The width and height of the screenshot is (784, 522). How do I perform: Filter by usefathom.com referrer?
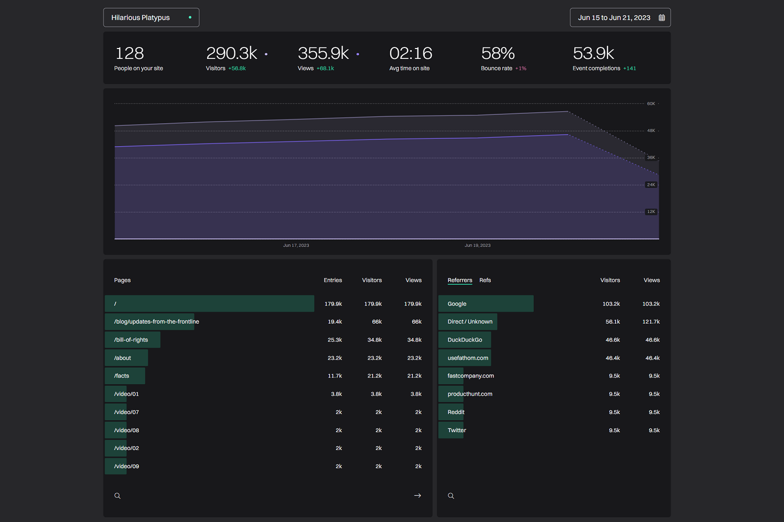tap(554, 358)
